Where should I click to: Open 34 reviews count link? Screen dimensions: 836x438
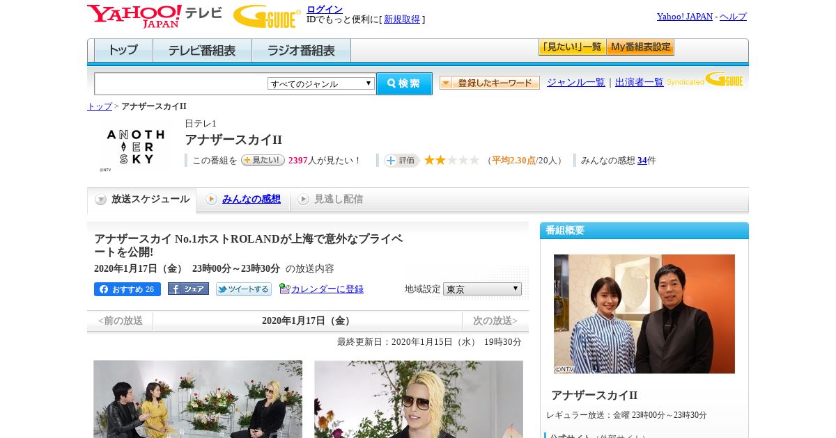click(642, 161)
